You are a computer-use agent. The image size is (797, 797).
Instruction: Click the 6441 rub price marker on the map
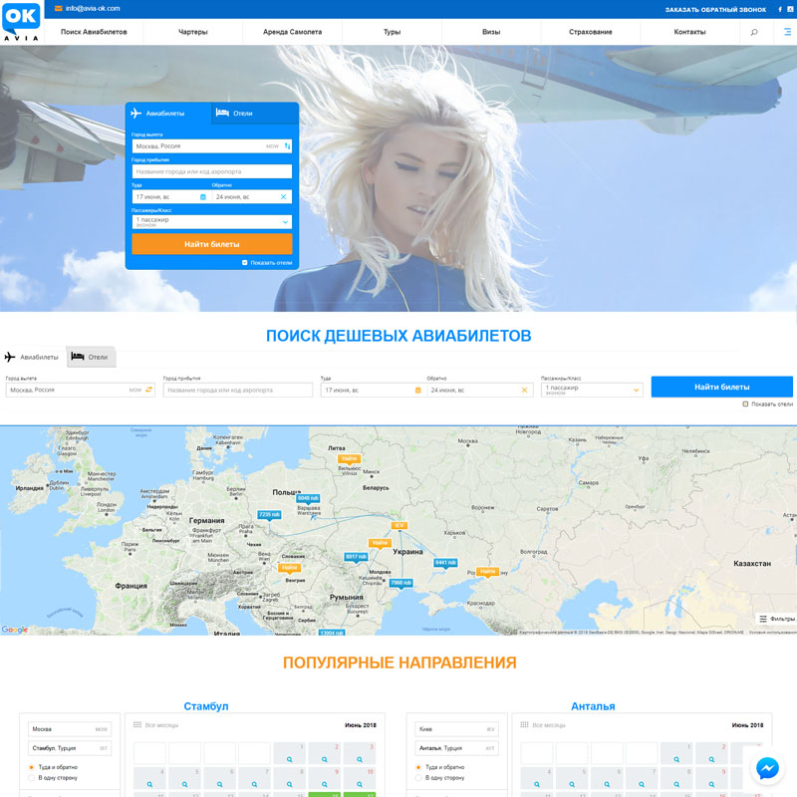click(x=445, y=563)
